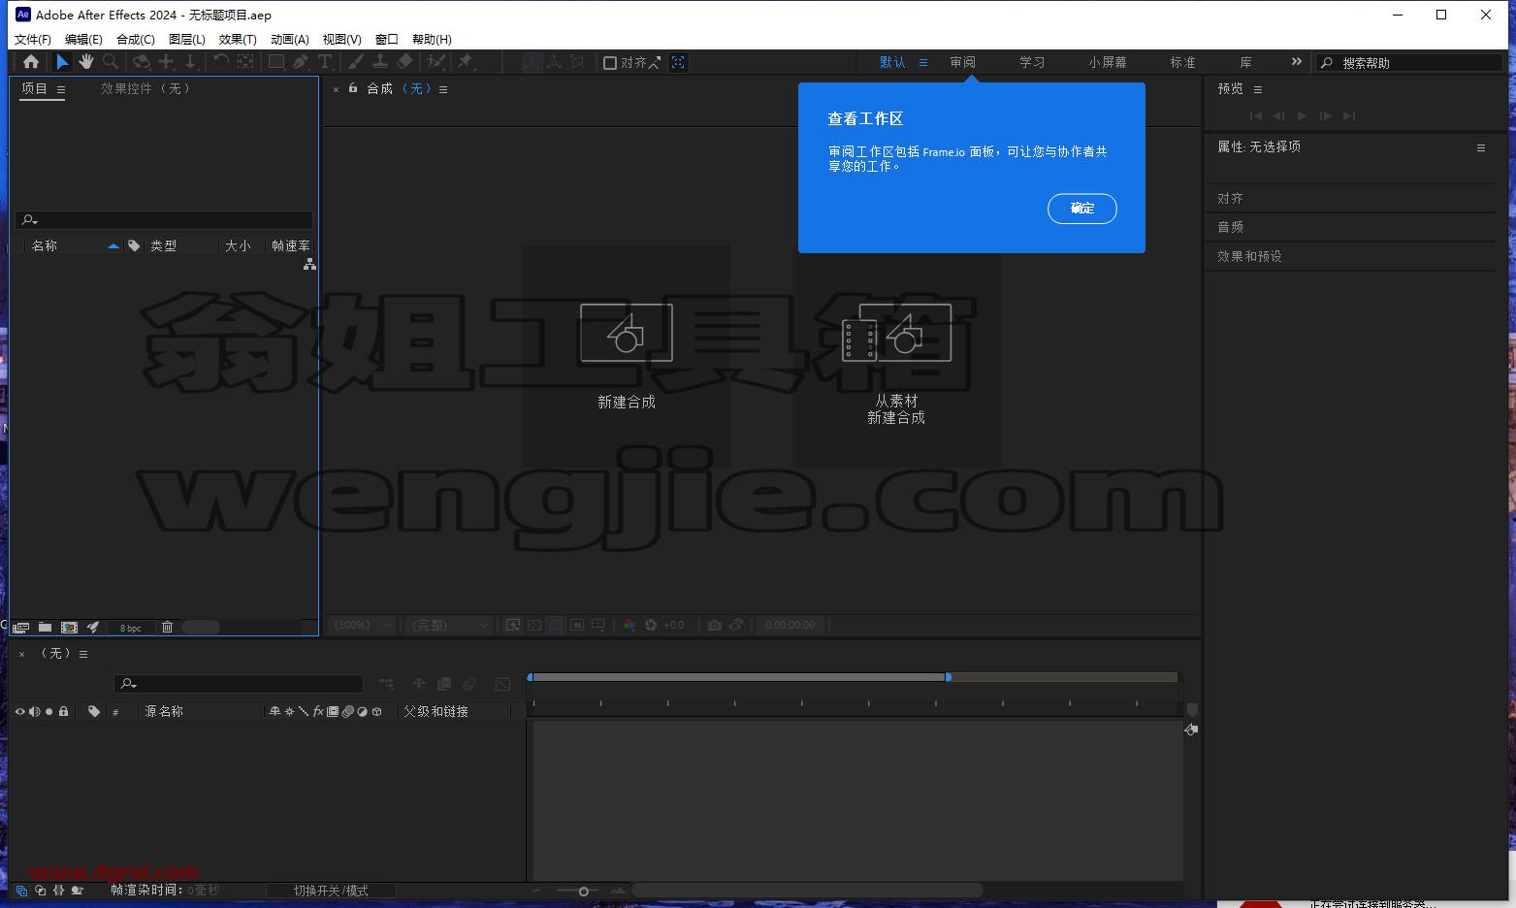Screen dimensions: 1516x908
Task: Open resolution dropdown showing 完整
Action: pyautogui.click(x=449, y=625)
